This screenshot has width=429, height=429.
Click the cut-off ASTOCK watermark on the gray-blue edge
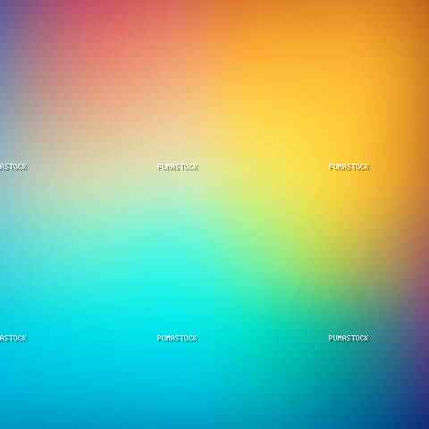click(x=13, y=167)
